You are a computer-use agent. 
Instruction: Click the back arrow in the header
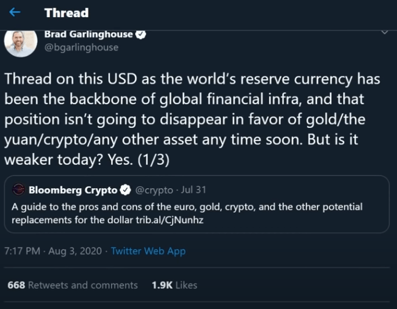click(x=15, y=12)
